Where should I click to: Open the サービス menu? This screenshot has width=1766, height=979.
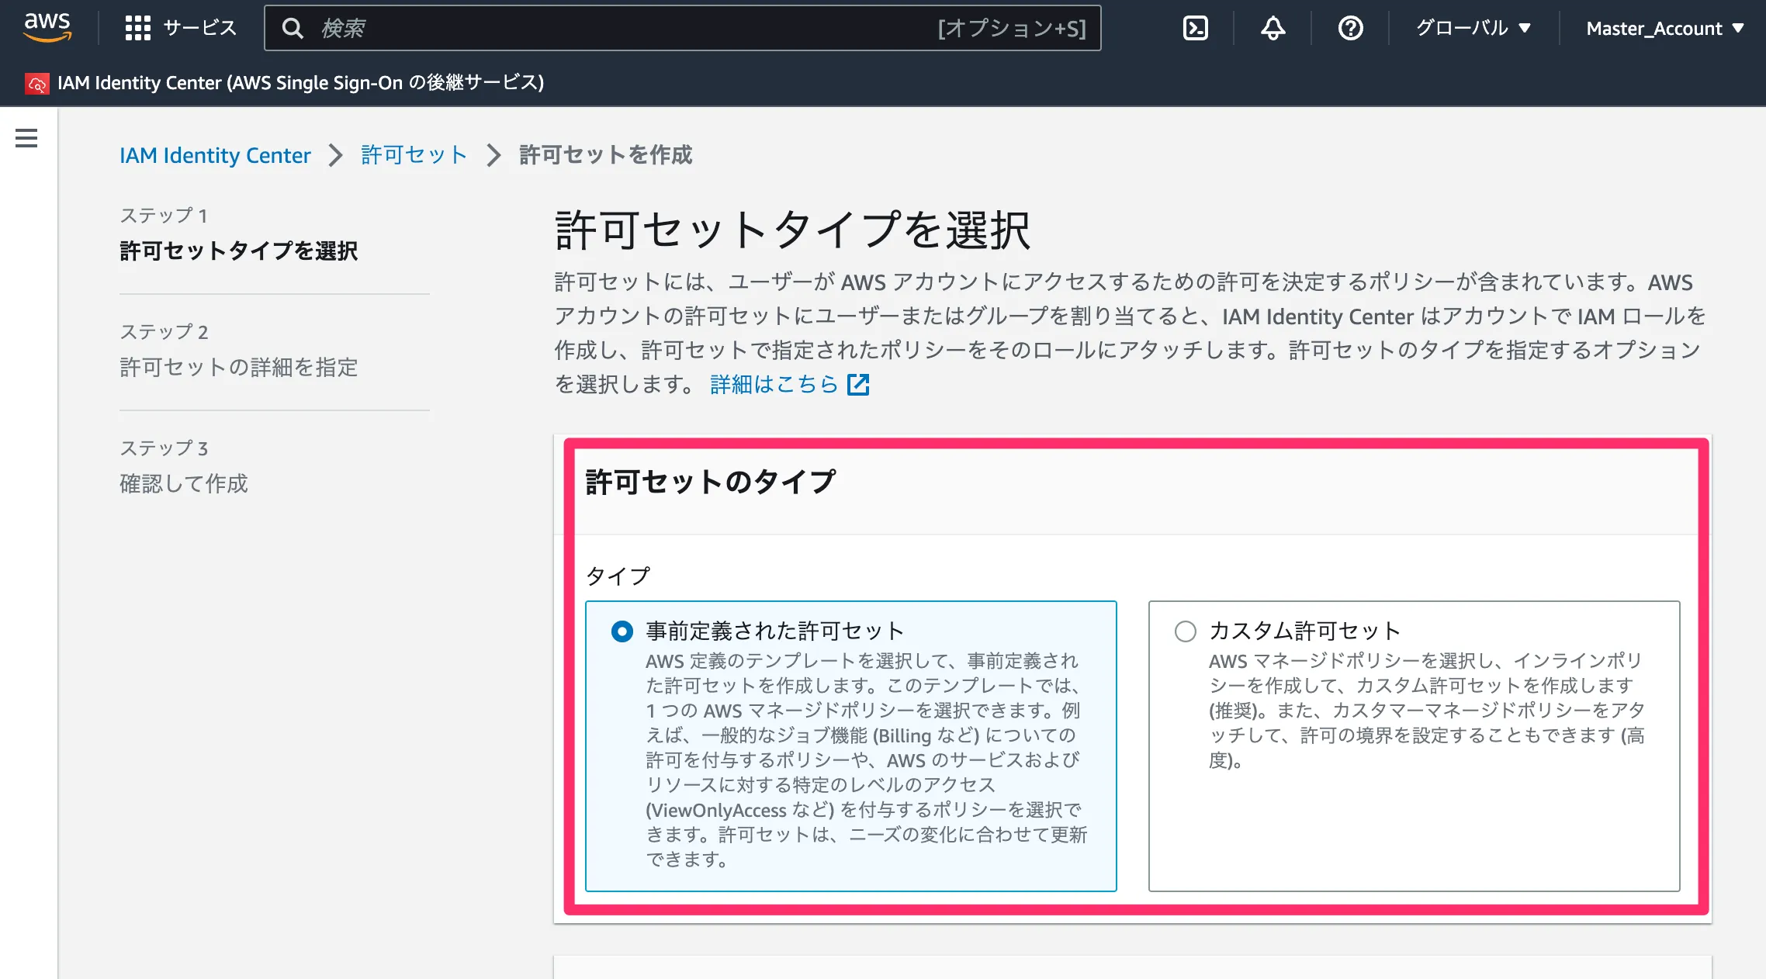[x=199, y=29]
